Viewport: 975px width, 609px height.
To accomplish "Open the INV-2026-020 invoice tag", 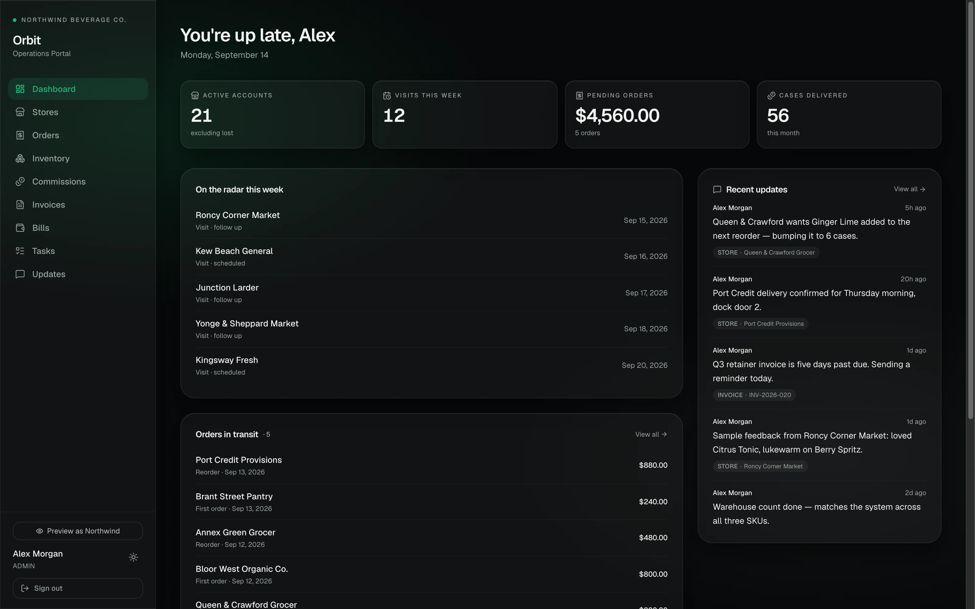I will click(754, 395).
